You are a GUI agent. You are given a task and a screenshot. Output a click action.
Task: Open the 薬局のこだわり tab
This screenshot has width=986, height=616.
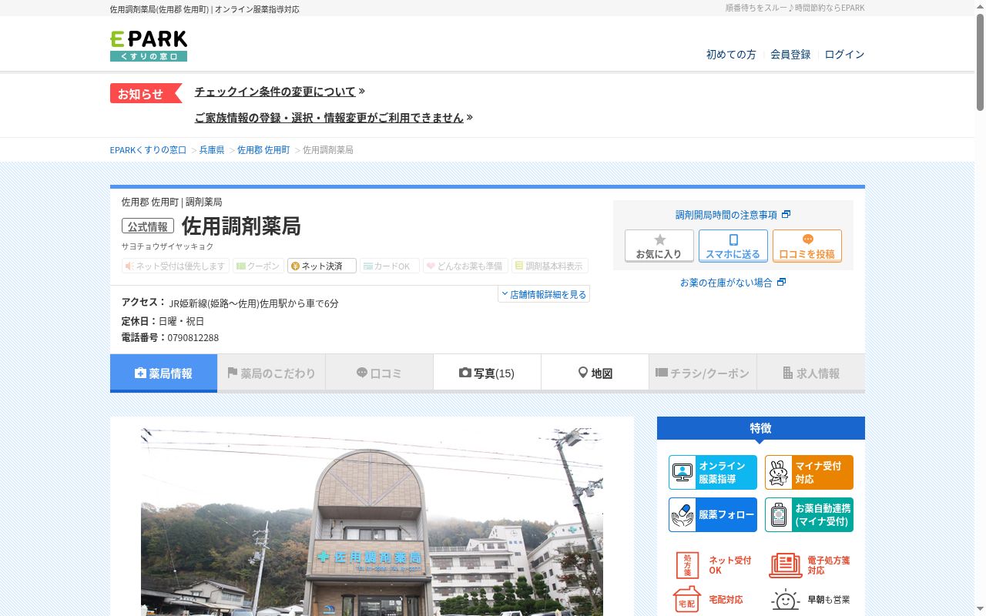tap(271, 373)
